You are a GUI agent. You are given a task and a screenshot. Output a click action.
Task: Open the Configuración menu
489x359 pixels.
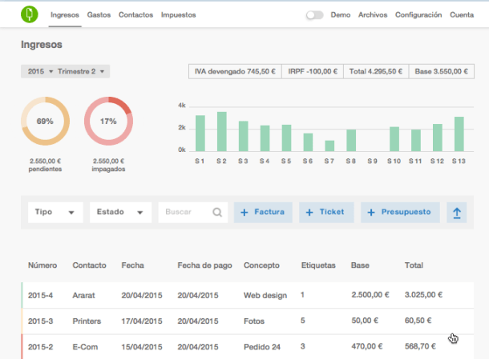click(x=418, y=15)
